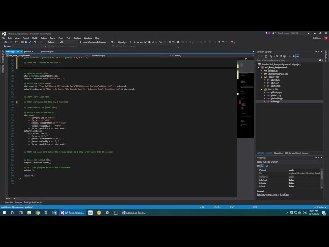Toggle Preview Selected Items in Solution Explorer
This screenshot has height=247, width=329.
point(297,56)
